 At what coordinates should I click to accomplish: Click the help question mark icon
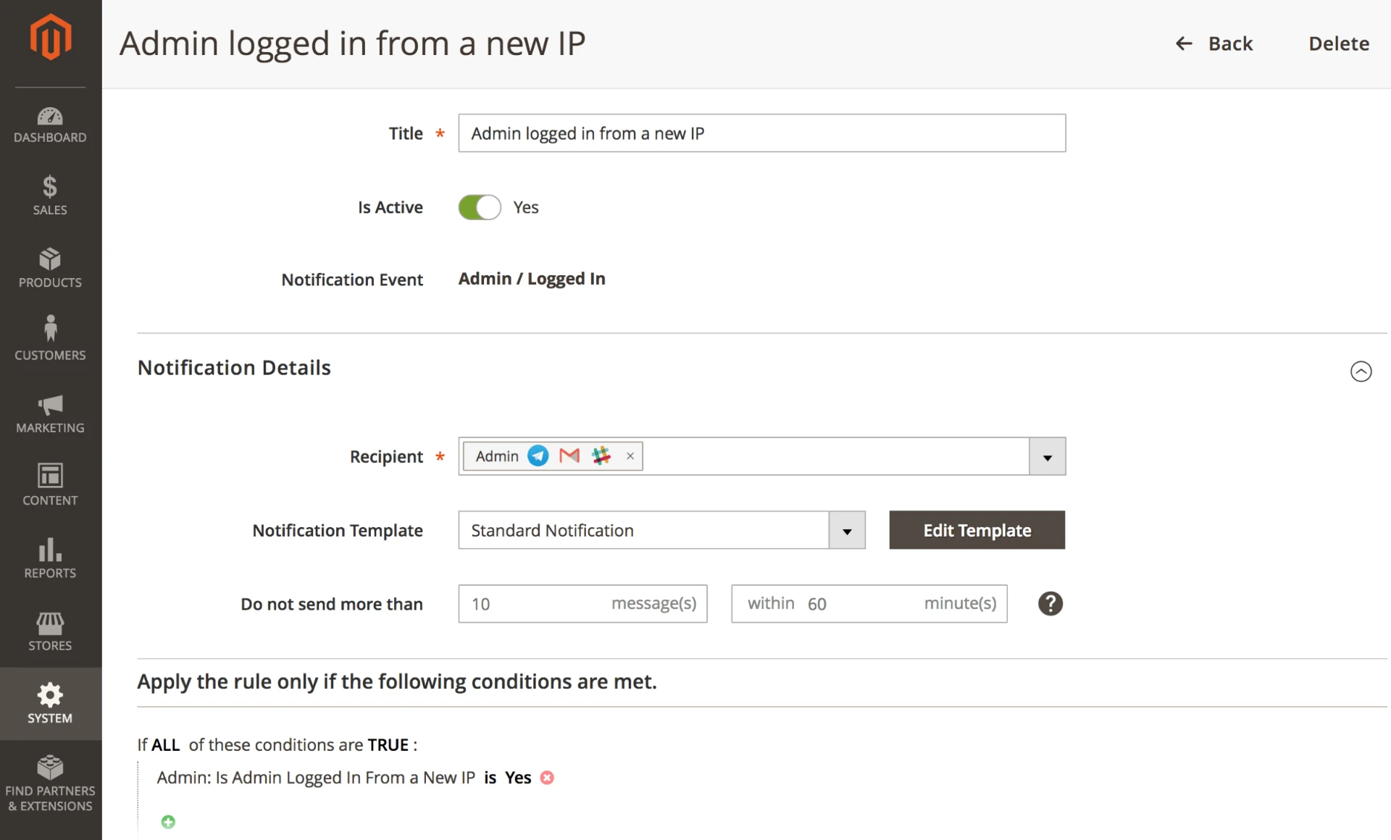pos(1050,604)
